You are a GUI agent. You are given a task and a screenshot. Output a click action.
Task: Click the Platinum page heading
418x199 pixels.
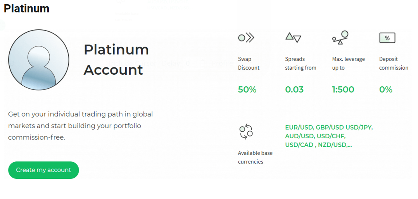(x=26, y=9)
